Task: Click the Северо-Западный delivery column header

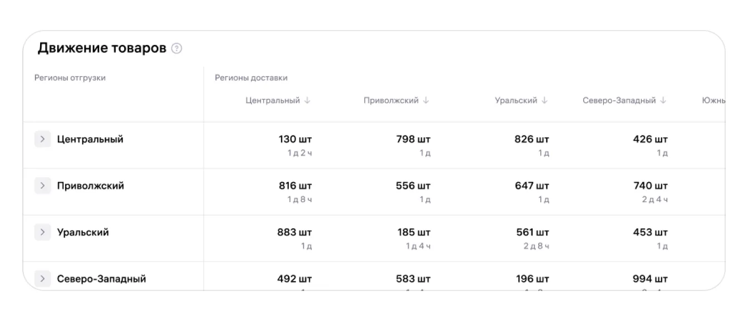Action: click(619, 101)
